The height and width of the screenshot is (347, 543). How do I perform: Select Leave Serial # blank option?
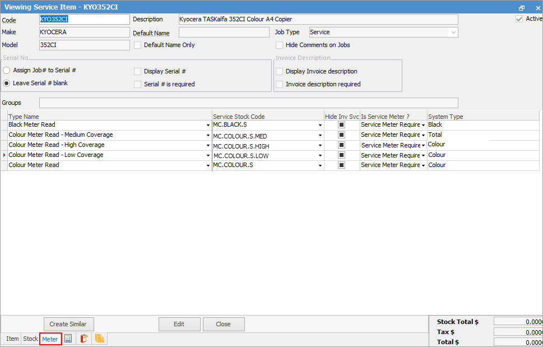tap(6, 83)
